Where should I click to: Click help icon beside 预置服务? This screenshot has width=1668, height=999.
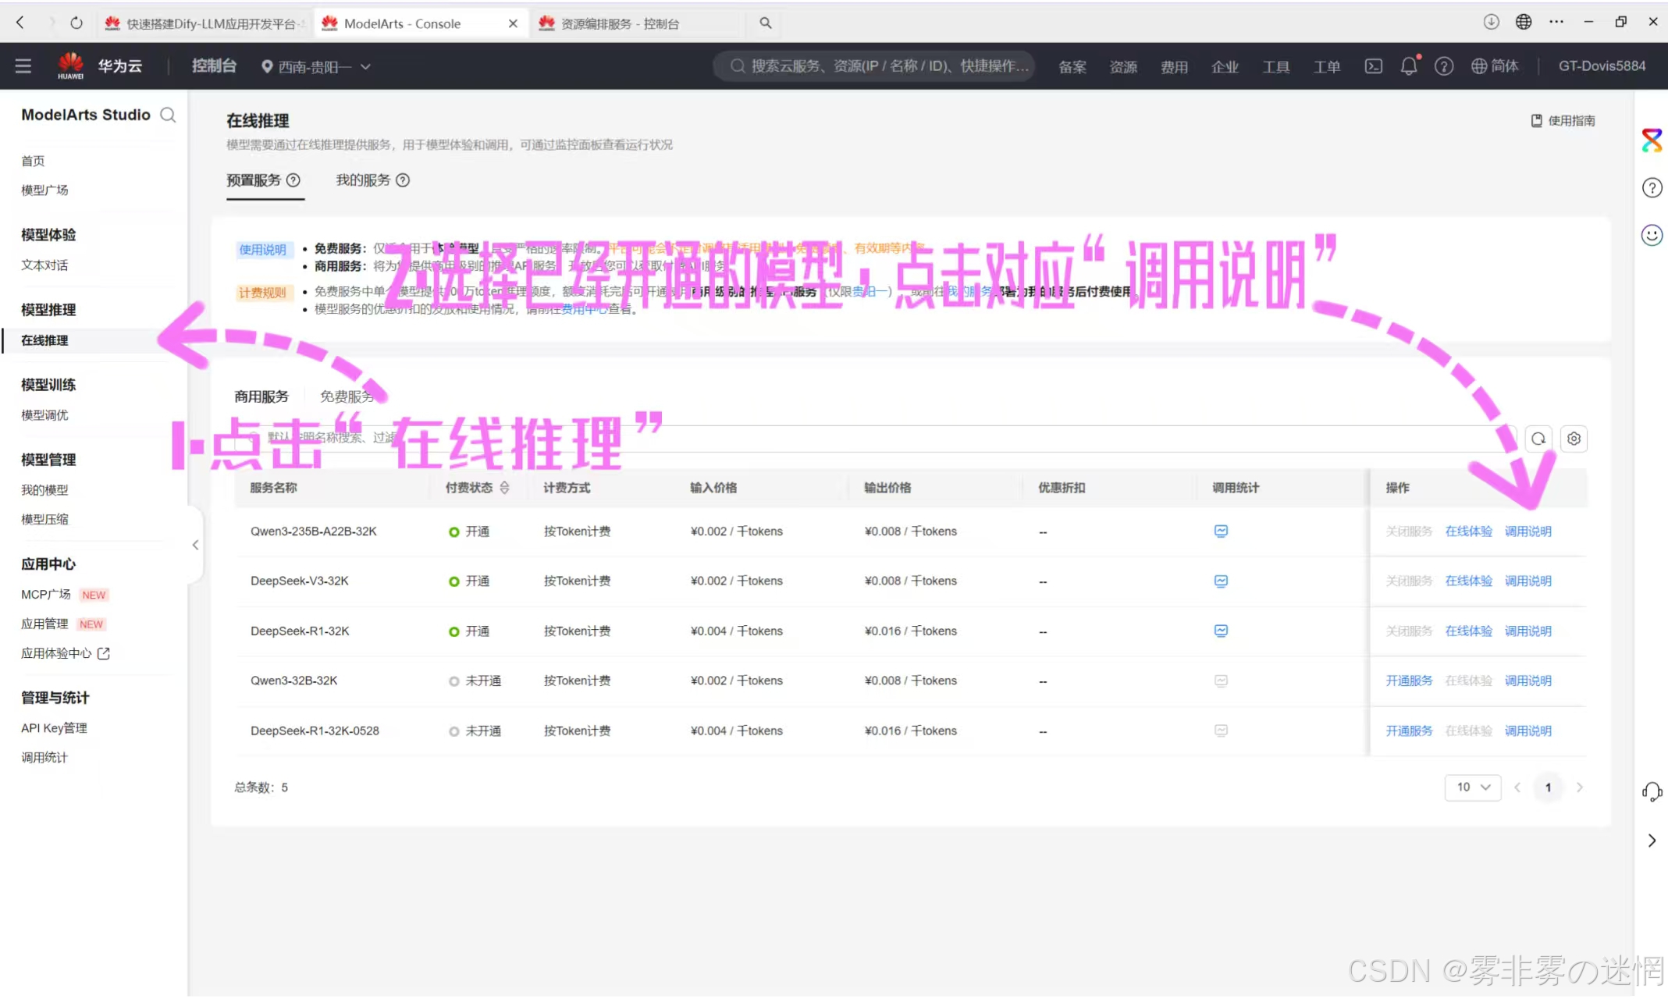click(x=293, y=180)
